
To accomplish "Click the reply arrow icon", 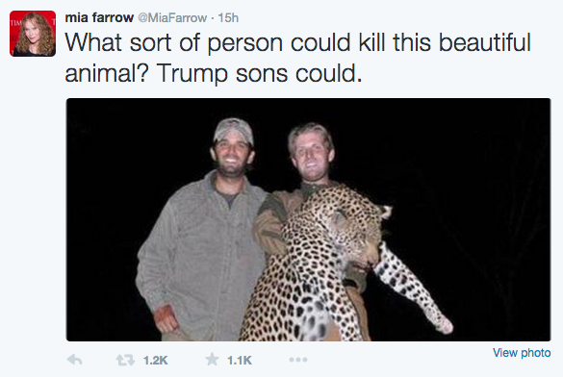I will pyautogui.click(x=75, y=360).
